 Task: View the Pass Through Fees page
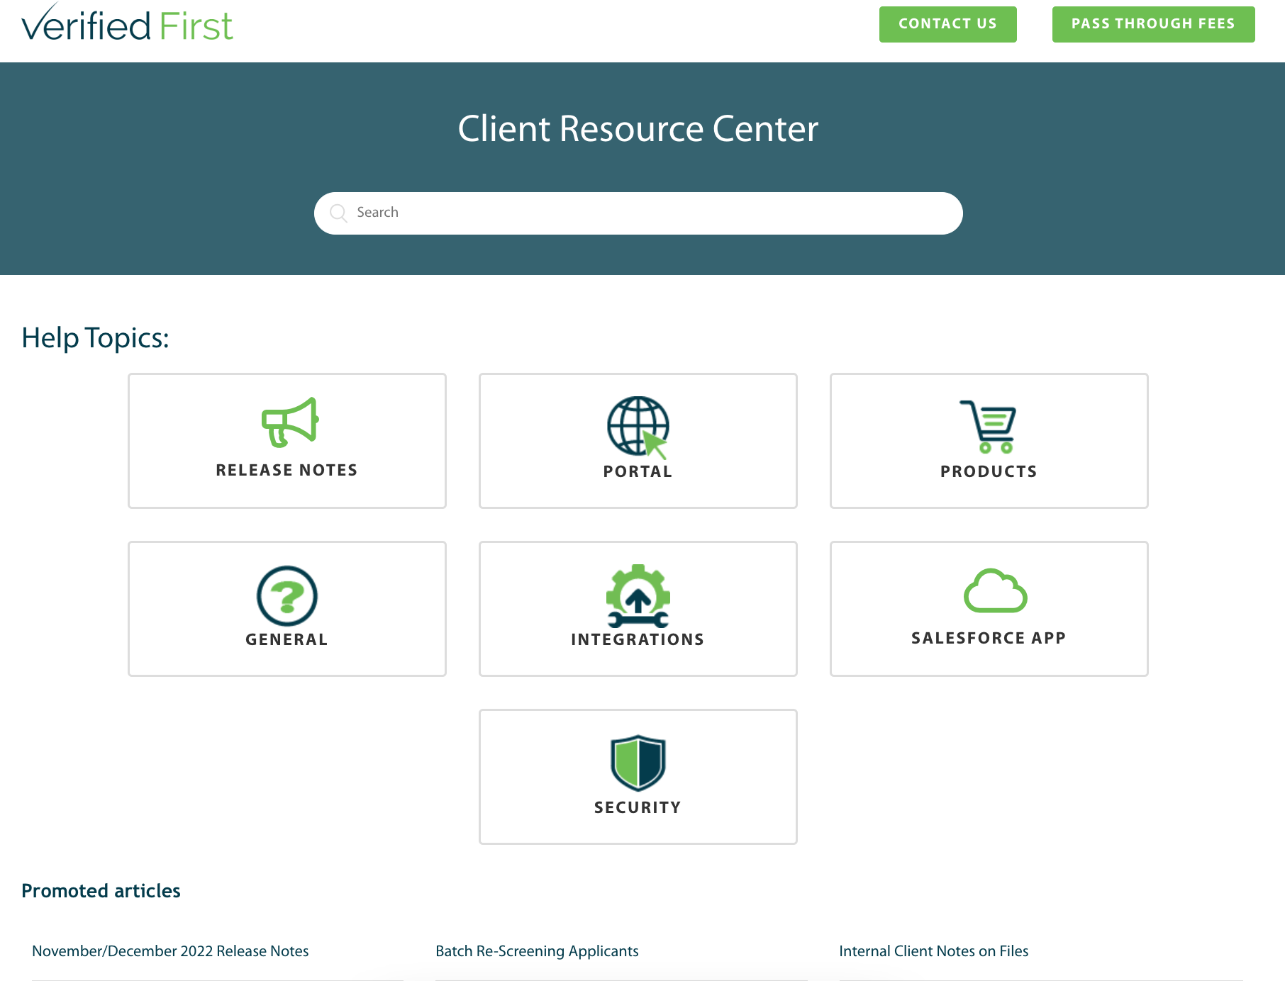click(1152, 23)
